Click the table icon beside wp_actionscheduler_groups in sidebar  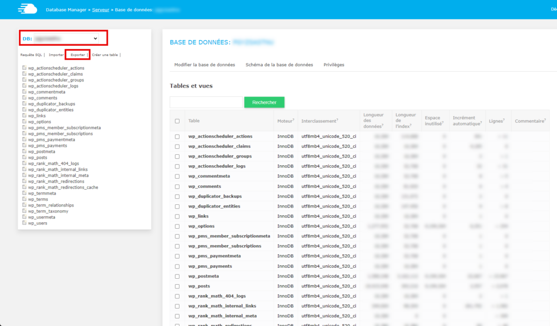coord(24,80)
